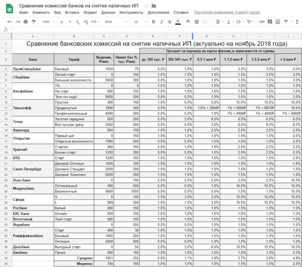
Task: Click the document title to rename
Action: pyautogui.click(x=78, y=6)
